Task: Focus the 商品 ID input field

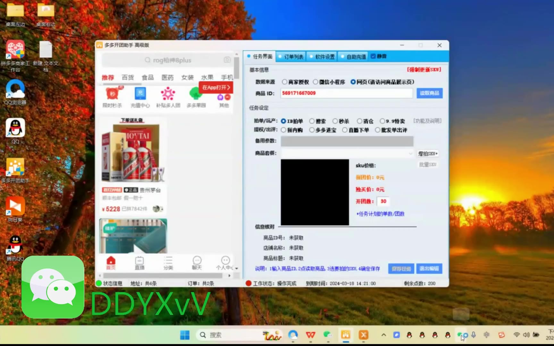Action: click(347, 93)
